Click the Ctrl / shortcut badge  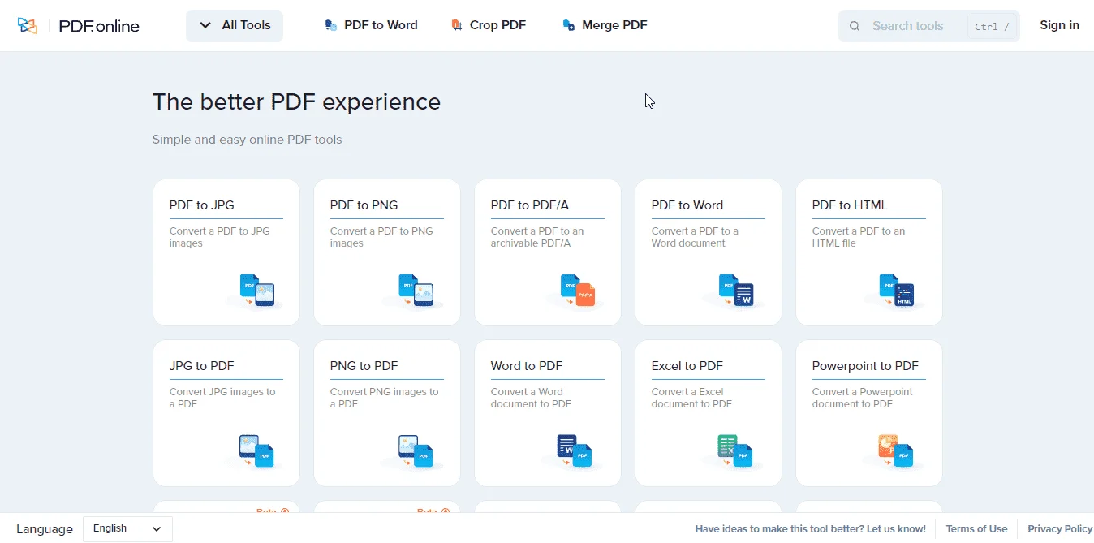(992, 26)
